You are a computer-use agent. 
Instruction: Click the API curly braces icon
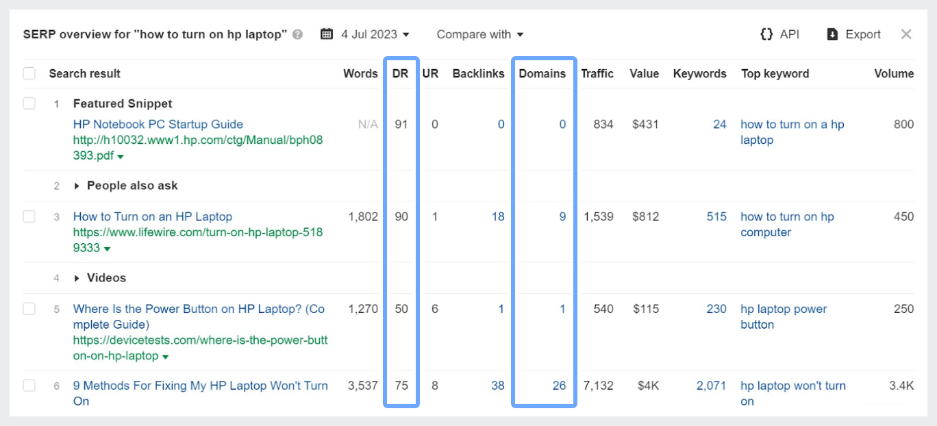click(x=766, y=34)
